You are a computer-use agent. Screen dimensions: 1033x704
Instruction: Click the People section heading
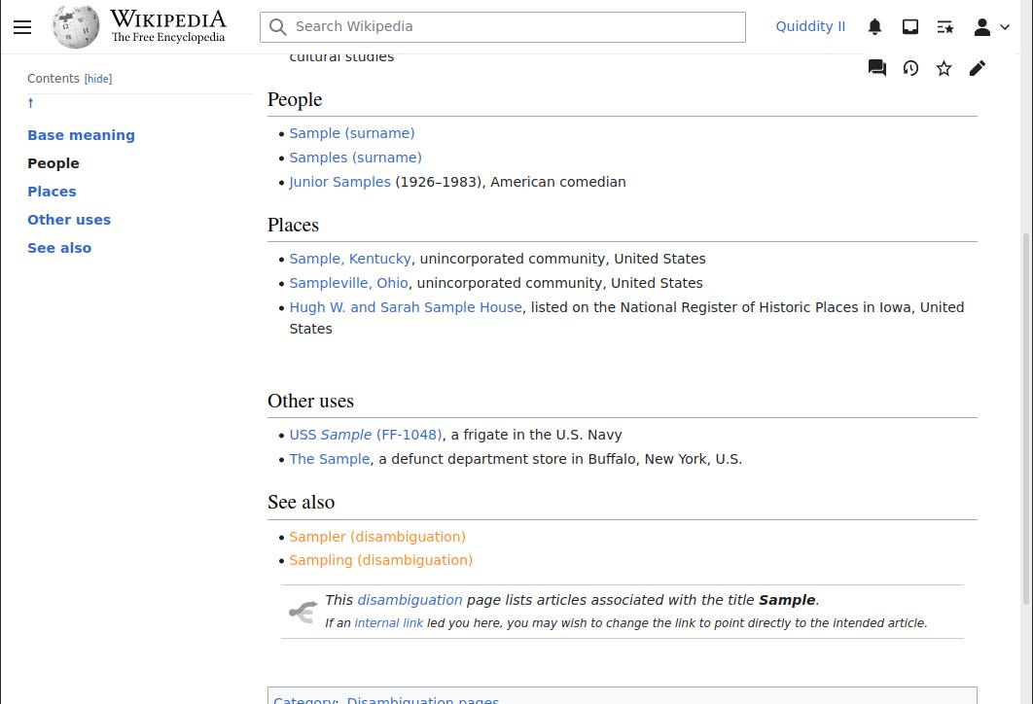(x=295, y=99)
